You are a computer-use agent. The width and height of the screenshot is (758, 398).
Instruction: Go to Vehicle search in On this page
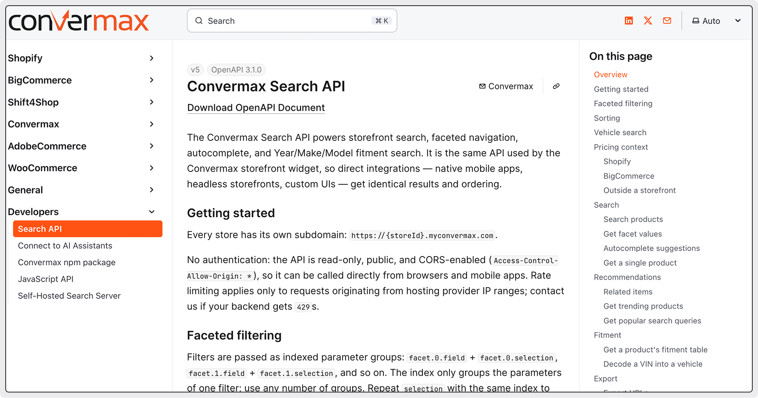(620, 133)
